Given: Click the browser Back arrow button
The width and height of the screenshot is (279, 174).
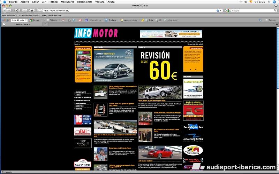Looking at the screenshot, I should 4,10.
